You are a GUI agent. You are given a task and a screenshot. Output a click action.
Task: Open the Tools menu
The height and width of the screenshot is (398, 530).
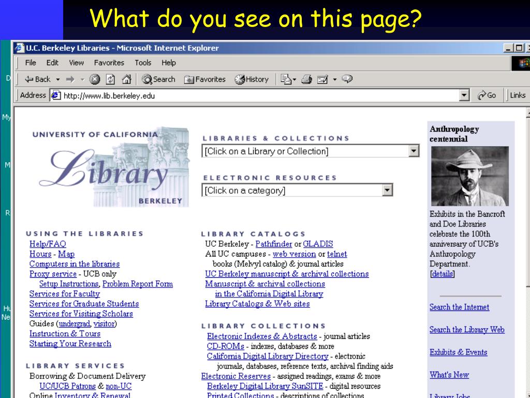click(143, 63)
